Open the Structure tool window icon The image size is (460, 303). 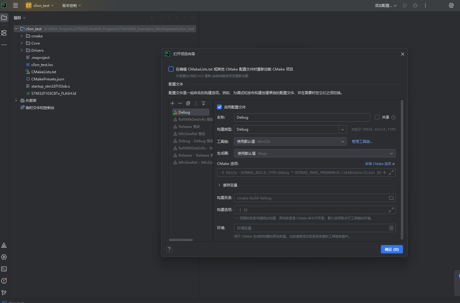click(4, 33)
